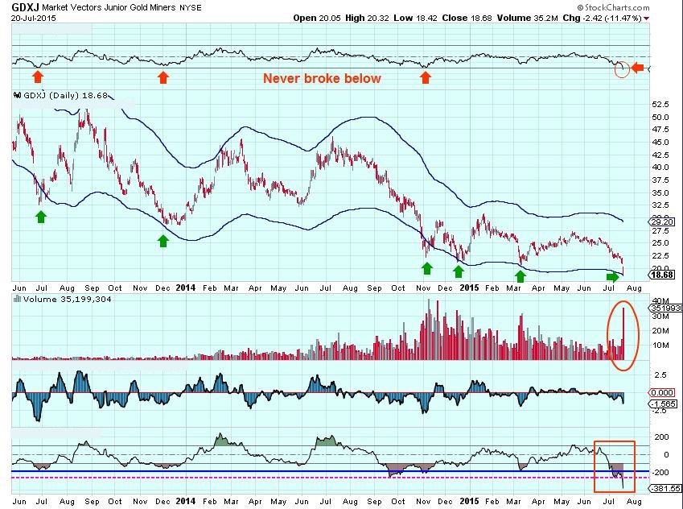This screenshot has height=509, width=683.
Task: Click the candlestick icon beside GDXJ (Daily)
Action: click(18, 95)
